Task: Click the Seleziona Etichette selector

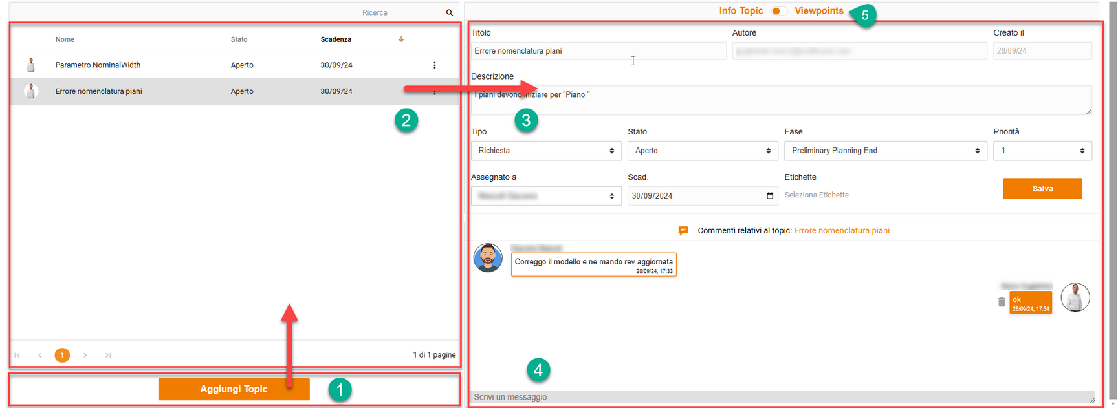Action: coord(886,195)
